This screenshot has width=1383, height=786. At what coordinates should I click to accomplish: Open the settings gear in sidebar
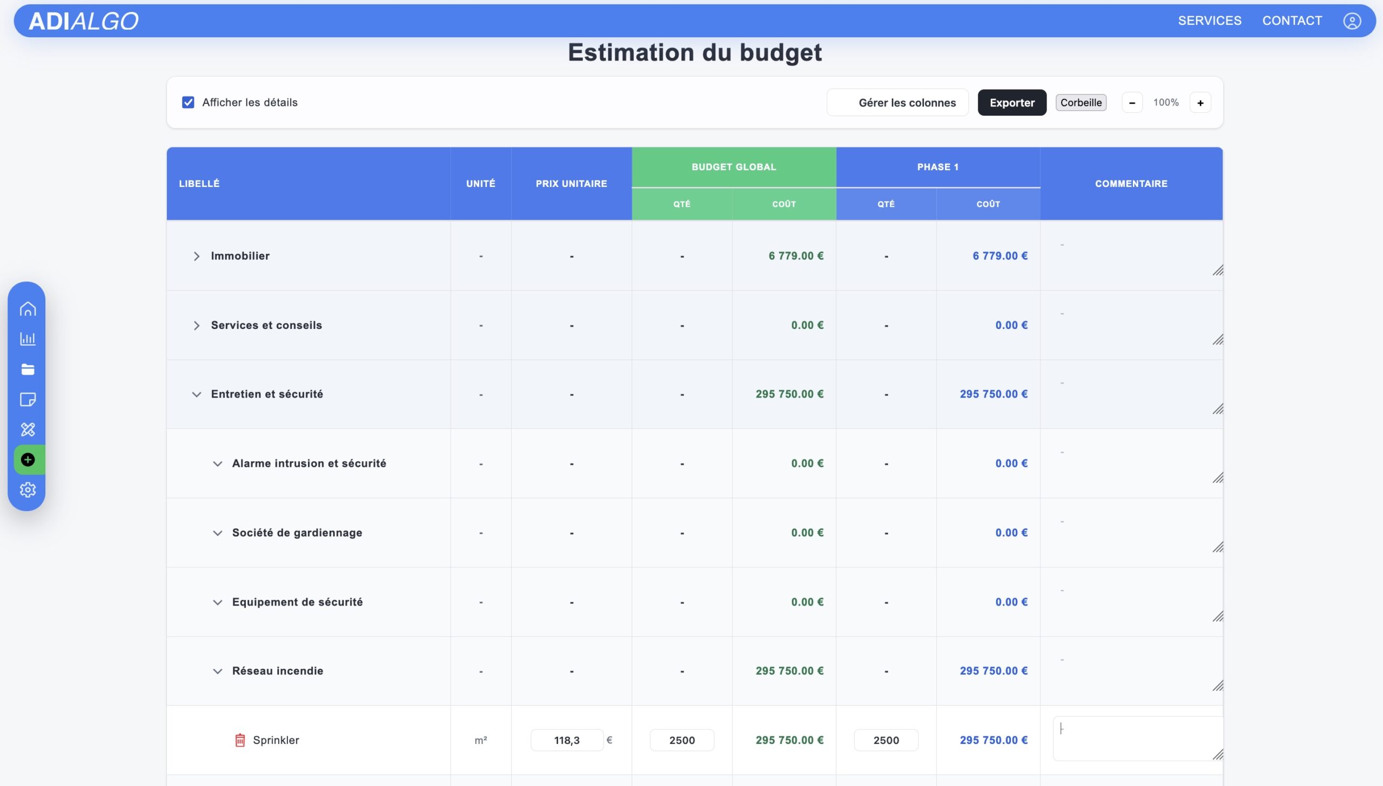point(28,490)
